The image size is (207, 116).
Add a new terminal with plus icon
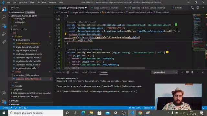(182, 72)
